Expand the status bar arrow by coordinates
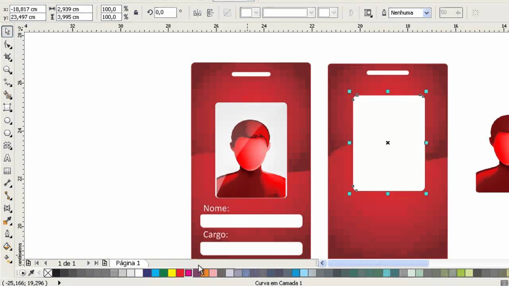This screenshot has width=509, height=286. point(59,283)
